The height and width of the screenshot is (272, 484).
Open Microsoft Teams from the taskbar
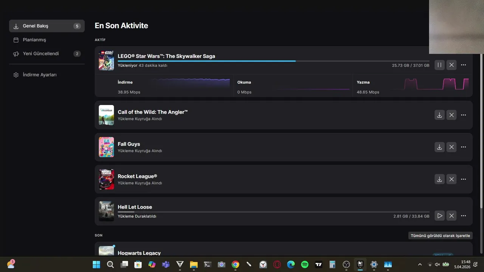(166, 264)
